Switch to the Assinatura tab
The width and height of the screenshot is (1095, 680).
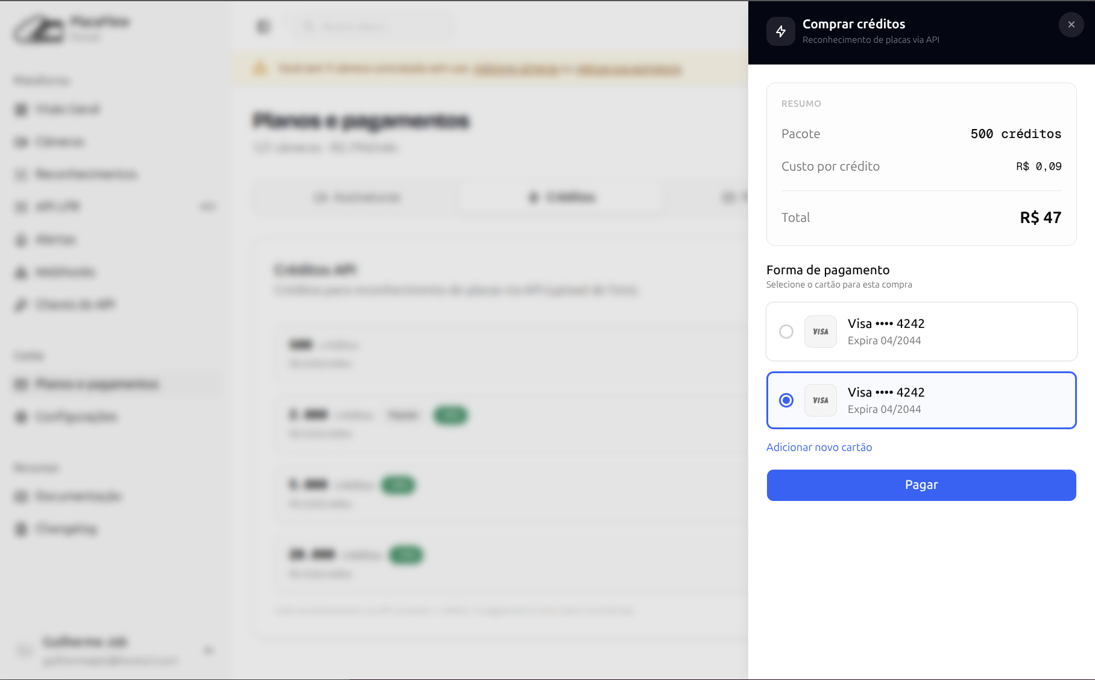point(357,197)
